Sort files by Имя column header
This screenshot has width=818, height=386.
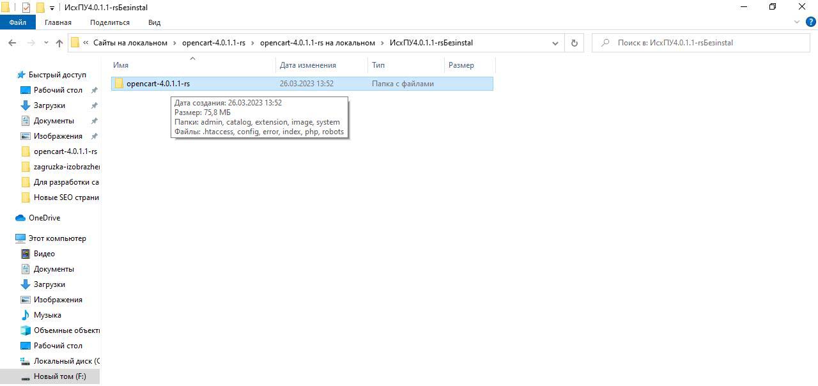tap(121, 65)
